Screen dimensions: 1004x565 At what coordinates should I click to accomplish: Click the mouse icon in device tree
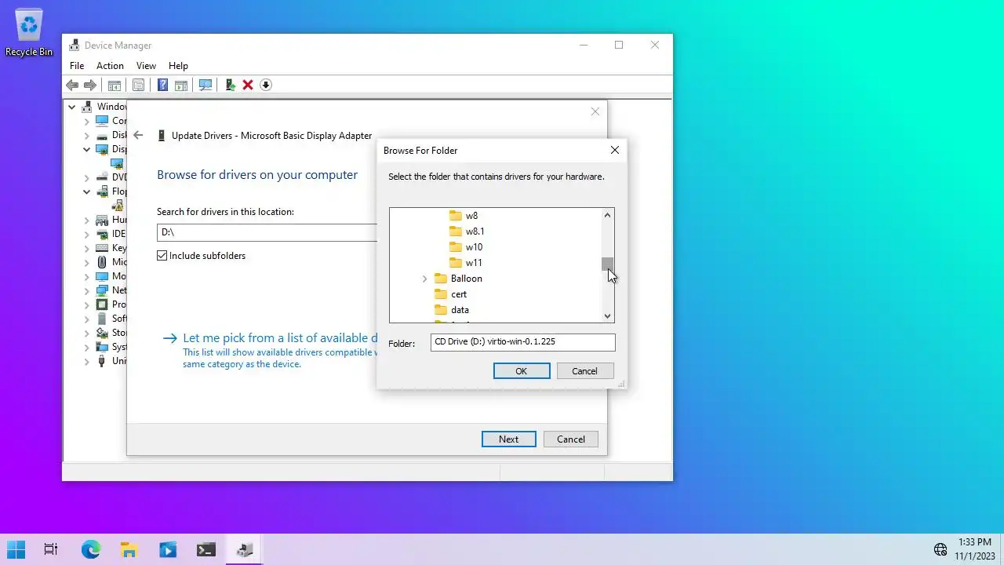[x=102, y=262]
